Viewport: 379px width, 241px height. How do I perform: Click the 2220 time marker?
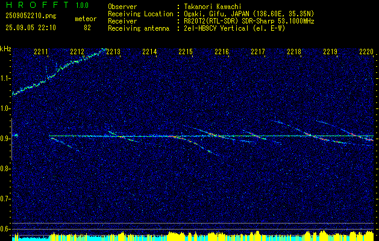click(x=366, y=51)
